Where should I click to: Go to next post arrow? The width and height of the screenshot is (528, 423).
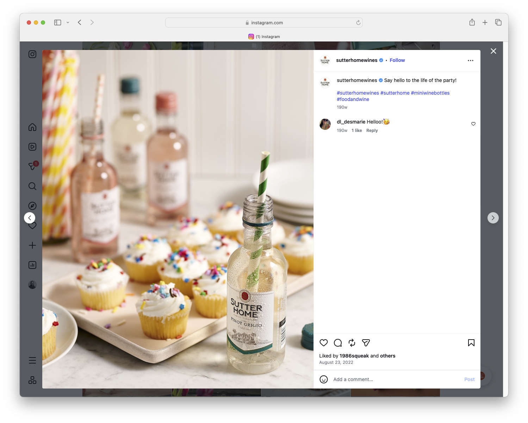[x=493, y=218]
